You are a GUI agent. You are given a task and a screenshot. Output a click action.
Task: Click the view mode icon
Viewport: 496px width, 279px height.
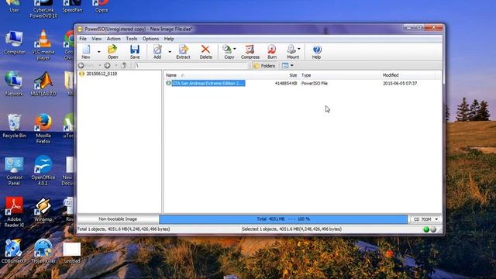285,65
